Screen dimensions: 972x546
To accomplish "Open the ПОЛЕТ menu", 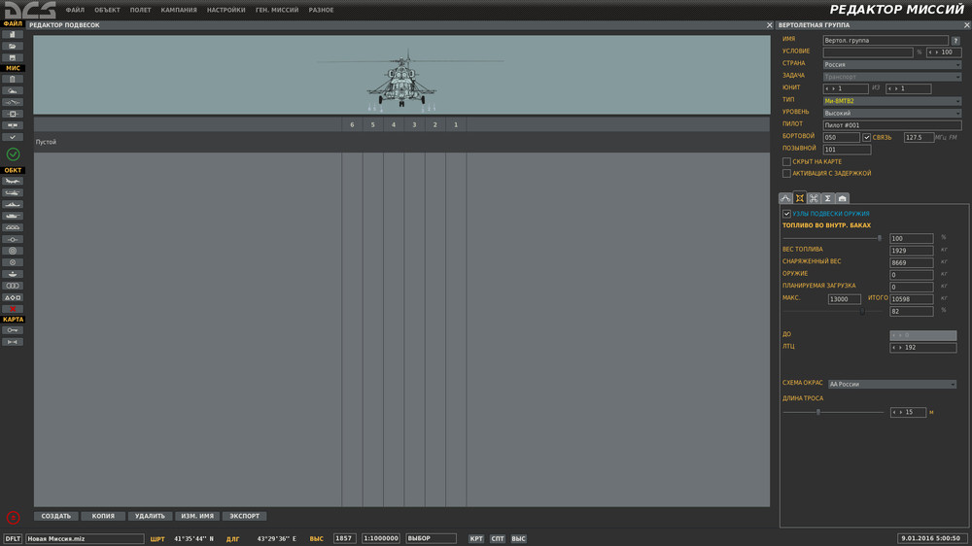I will [141, 10].
